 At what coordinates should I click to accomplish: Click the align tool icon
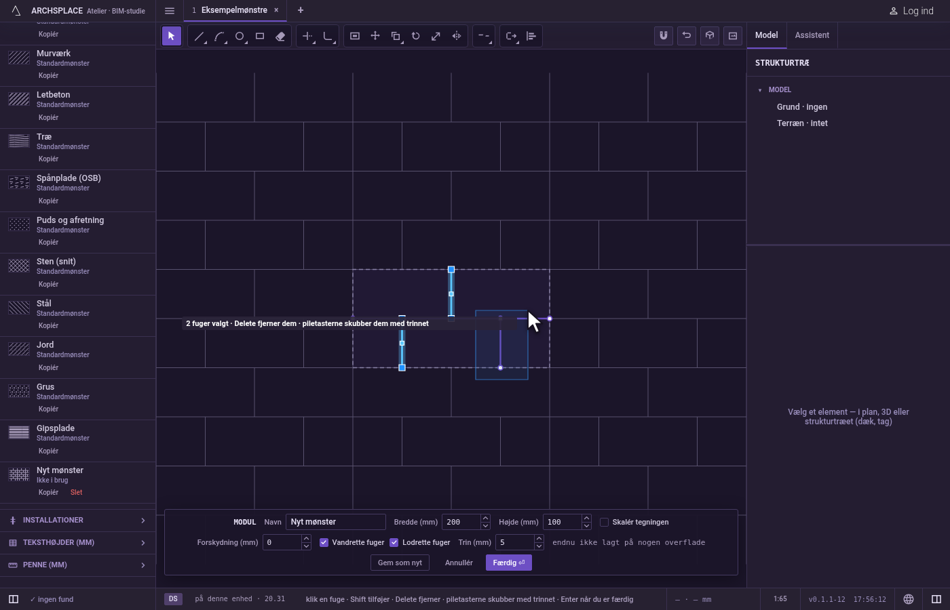[531, 36]
